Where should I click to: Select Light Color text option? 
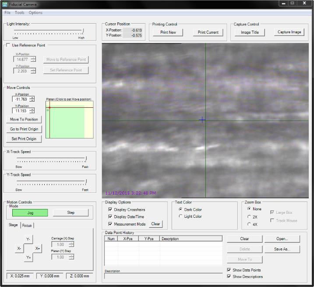[180, 216]
